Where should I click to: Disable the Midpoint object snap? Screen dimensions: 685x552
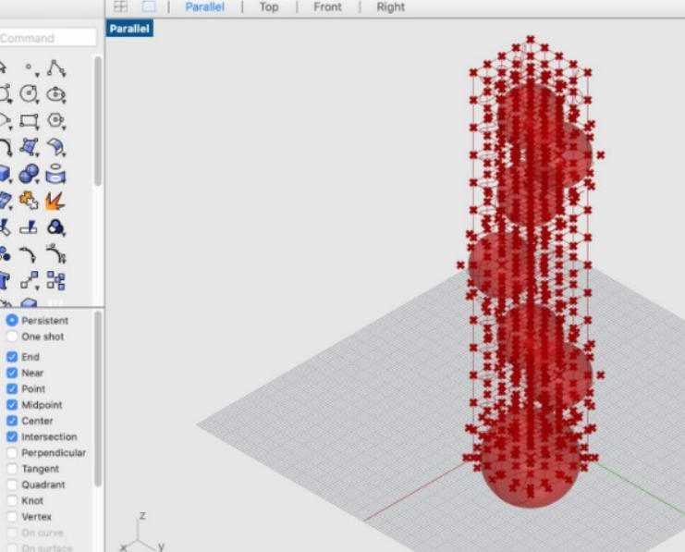12,405
